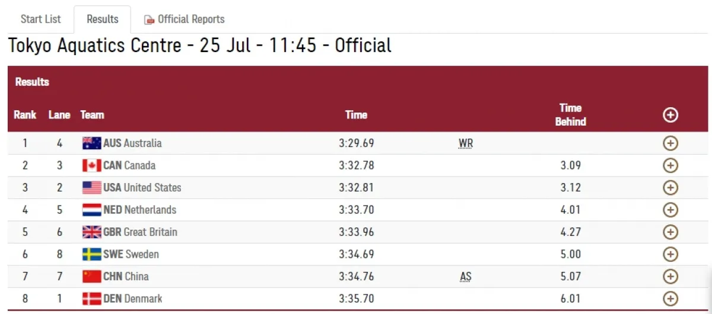Select the Results tab

pyautogui.click(x=102, y=19)
